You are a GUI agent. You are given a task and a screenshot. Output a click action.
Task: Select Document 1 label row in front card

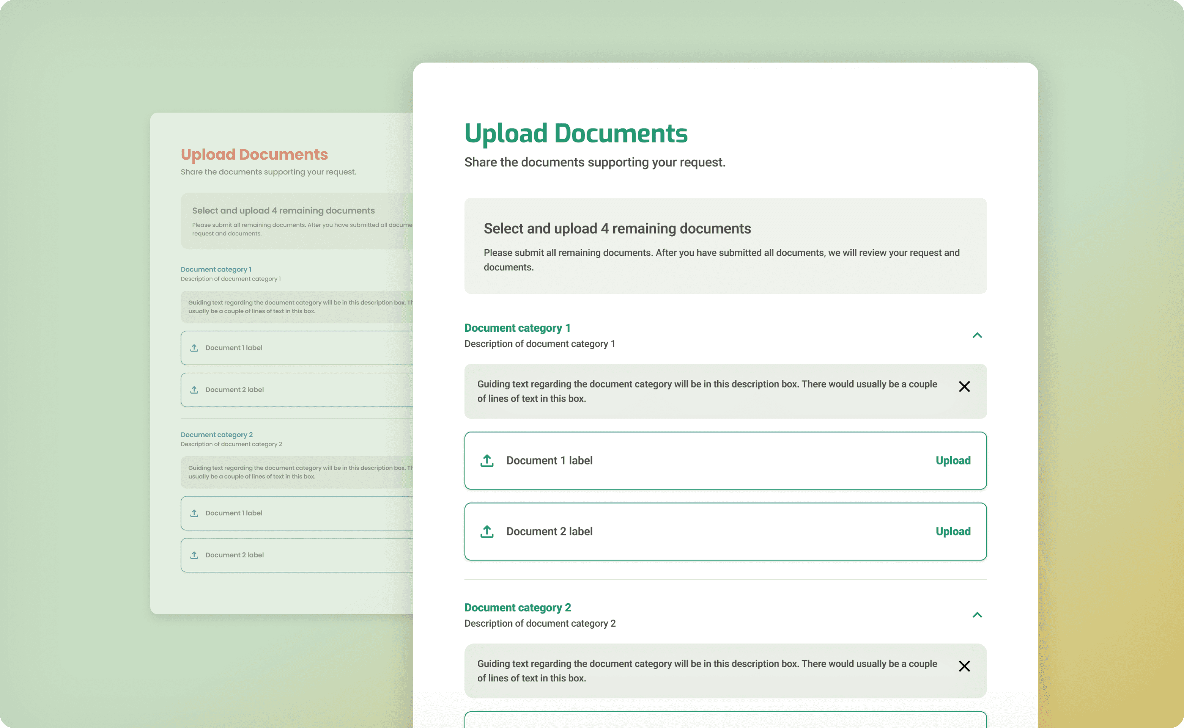(x=549, y=461)
